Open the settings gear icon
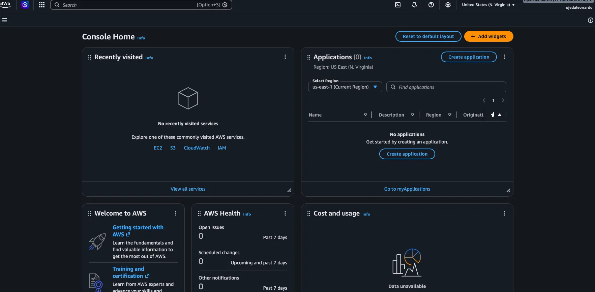The width and height of the screenshot is (595, 292). point(448,5)
